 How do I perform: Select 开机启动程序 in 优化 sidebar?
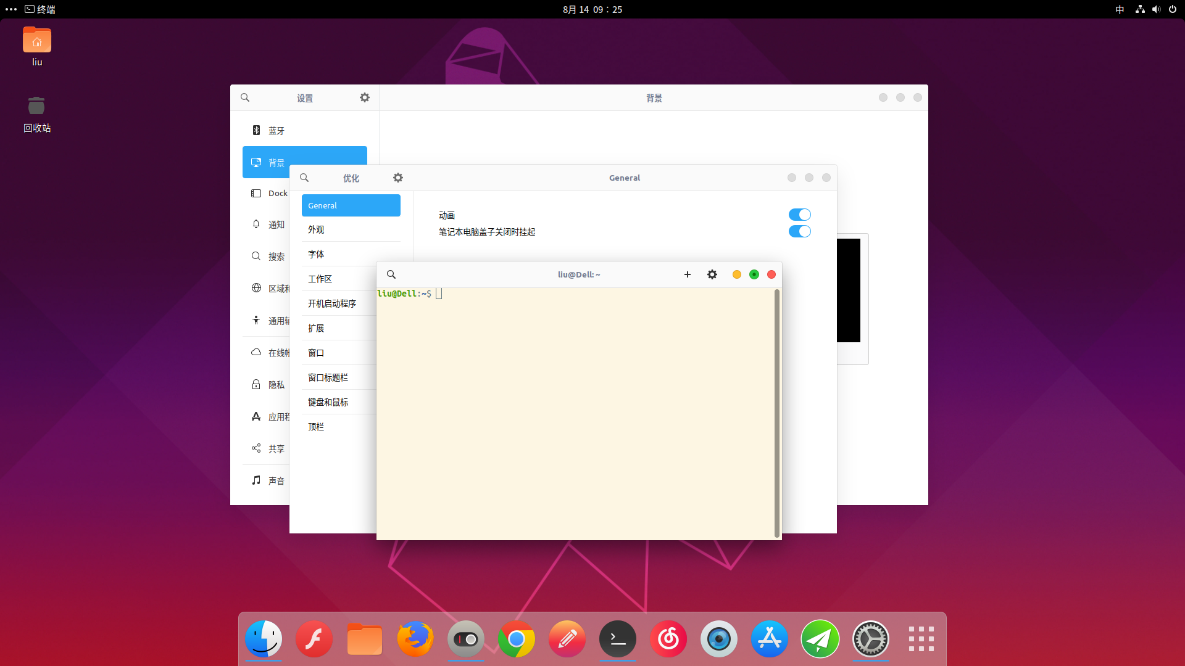(x=339, y=303)
